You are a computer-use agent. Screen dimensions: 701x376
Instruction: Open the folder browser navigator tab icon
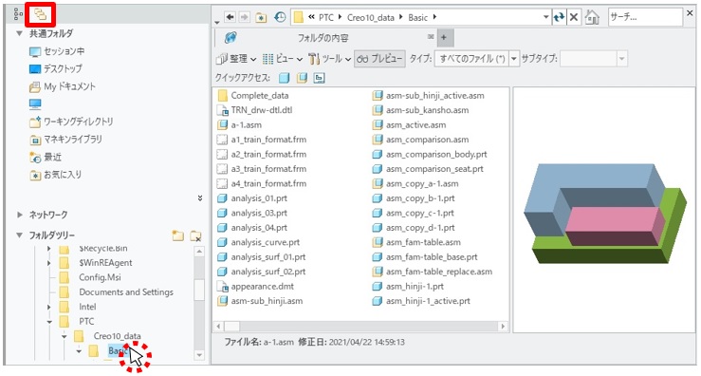[40, 14]
